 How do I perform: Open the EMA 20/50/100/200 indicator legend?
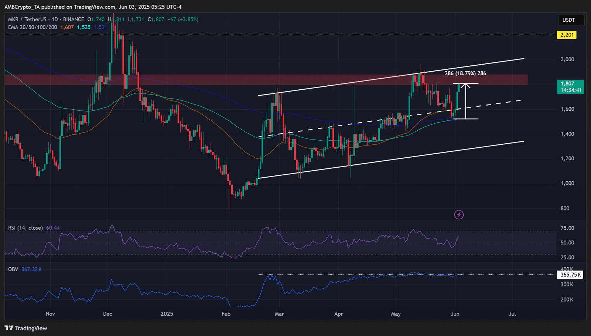pos(33,27)
